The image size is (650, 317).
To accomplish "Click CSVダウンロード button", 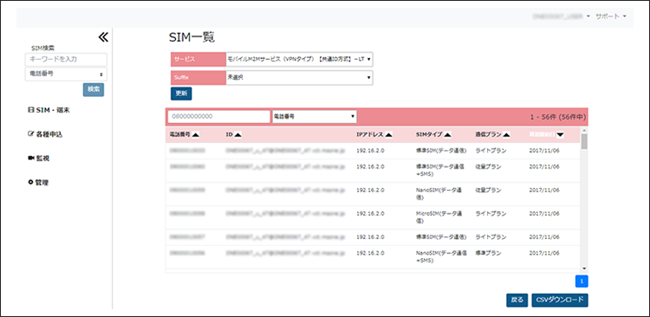I will click(560, 300).
